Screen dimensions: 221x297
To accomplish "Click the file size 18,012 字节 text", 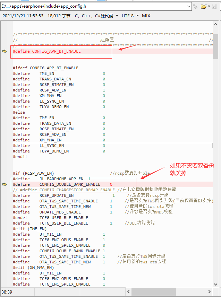I will 59,16.
